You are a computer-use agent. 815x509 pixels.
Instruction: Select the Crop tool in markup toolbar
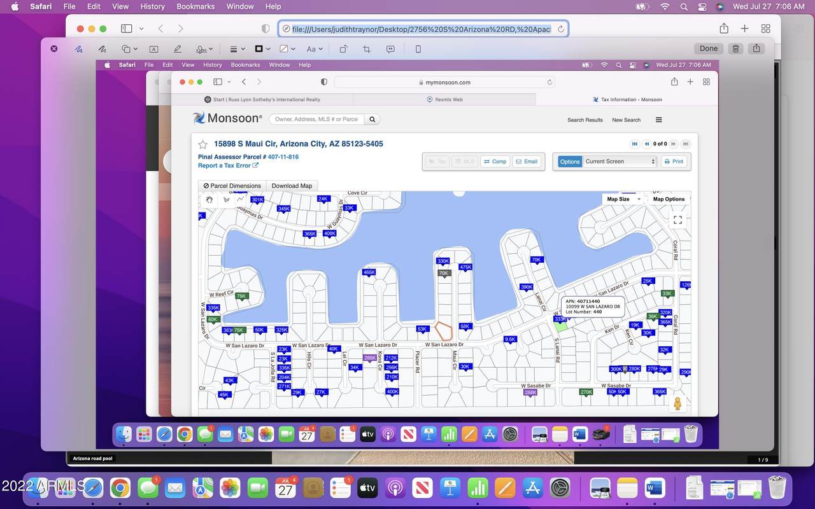[x=367, y=49]
